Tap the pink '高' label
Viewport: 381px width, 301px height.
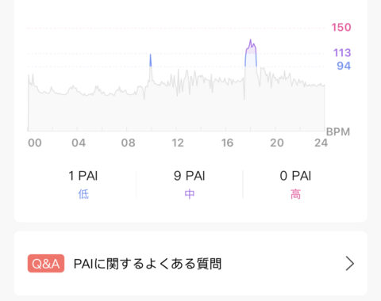pyautogui.click(x=295, y=194)
